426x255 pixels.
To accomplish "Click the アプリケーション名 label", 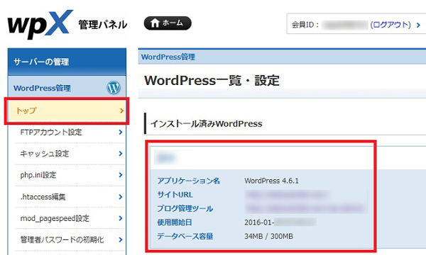I will (x=189, y=181).
